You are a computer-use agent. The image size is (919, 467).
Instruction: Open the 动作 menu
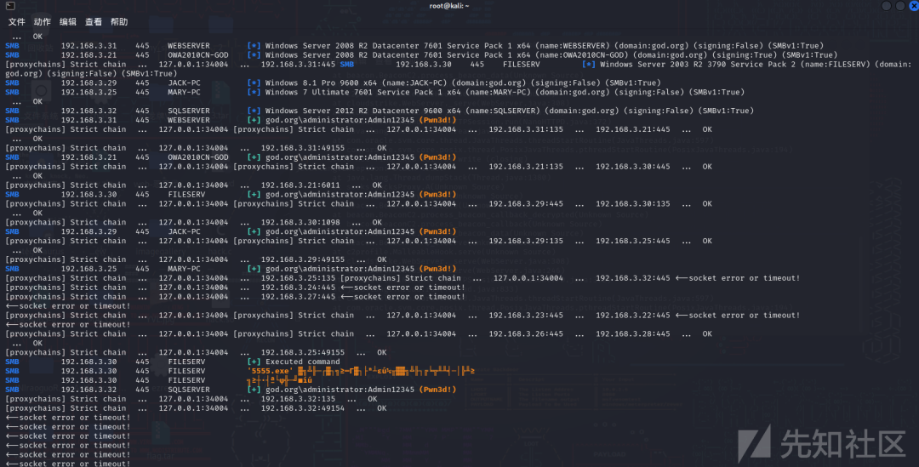click(43, 21)
